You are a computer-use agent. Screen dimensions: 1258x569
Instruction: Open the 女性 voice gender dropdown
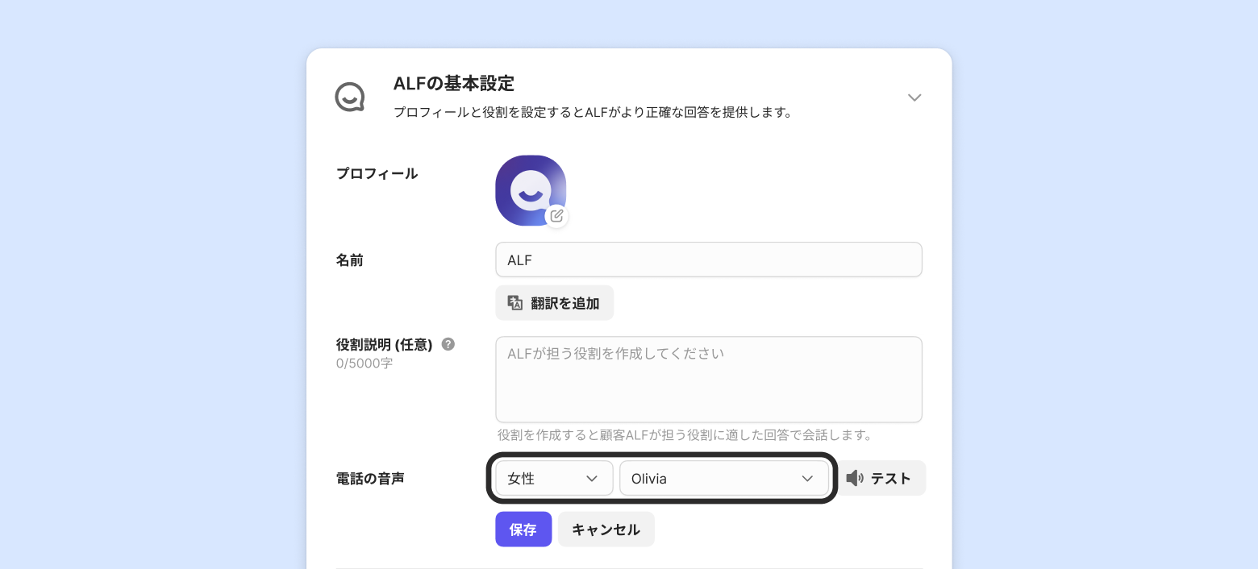553,479
